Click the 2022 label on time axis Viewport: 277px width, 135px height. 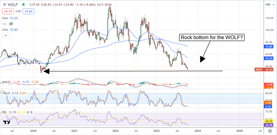click(x=116, y=131)
